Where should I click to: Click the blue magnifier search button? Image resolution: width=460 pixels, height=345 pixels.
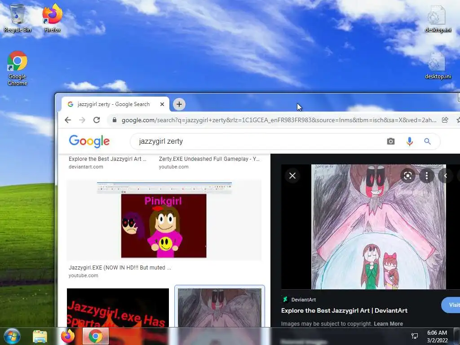[x=428, y=142]
